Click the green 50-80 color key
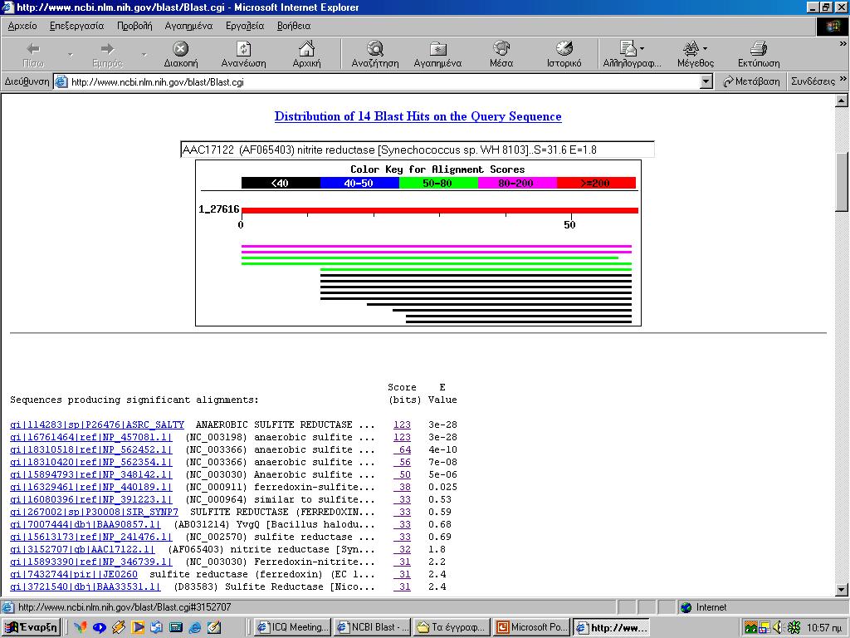The height and width of the screenshot is (638, 850). click(438, 184)
